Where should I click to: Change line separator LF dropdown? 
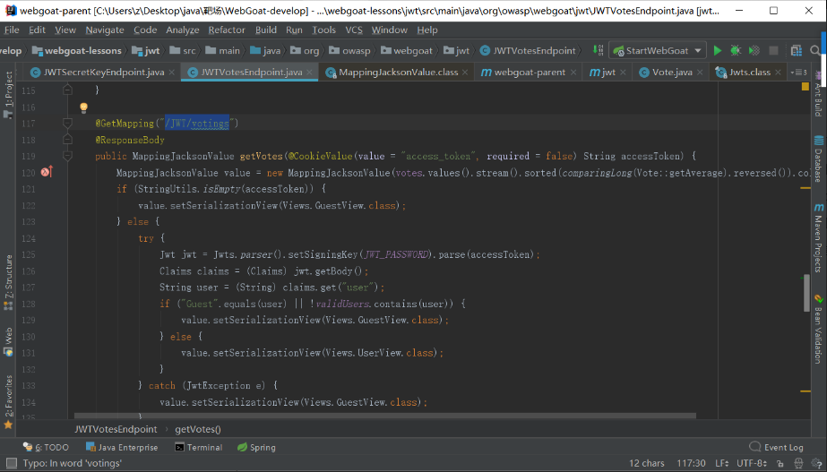(x=722, y=463)
